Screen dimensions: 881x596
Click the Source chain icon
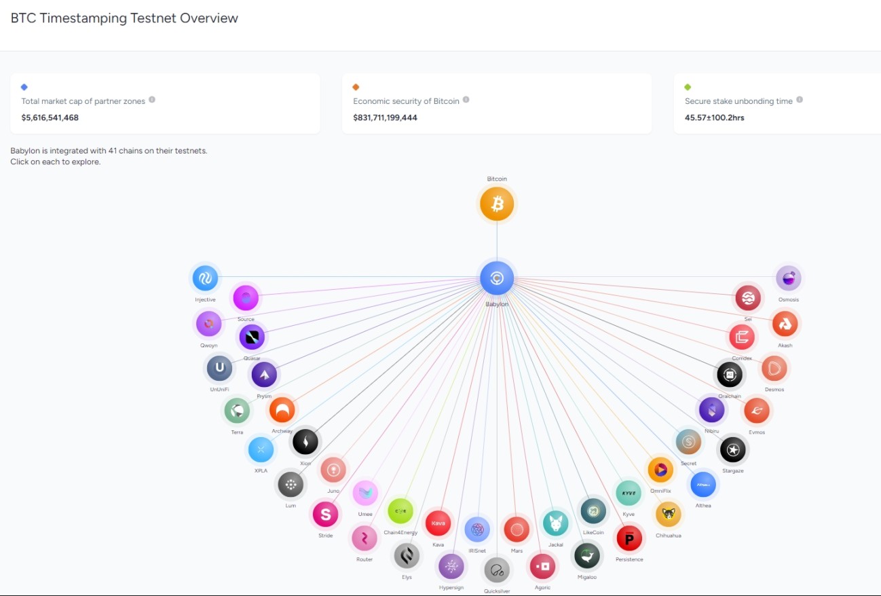[x=246, y=298]
